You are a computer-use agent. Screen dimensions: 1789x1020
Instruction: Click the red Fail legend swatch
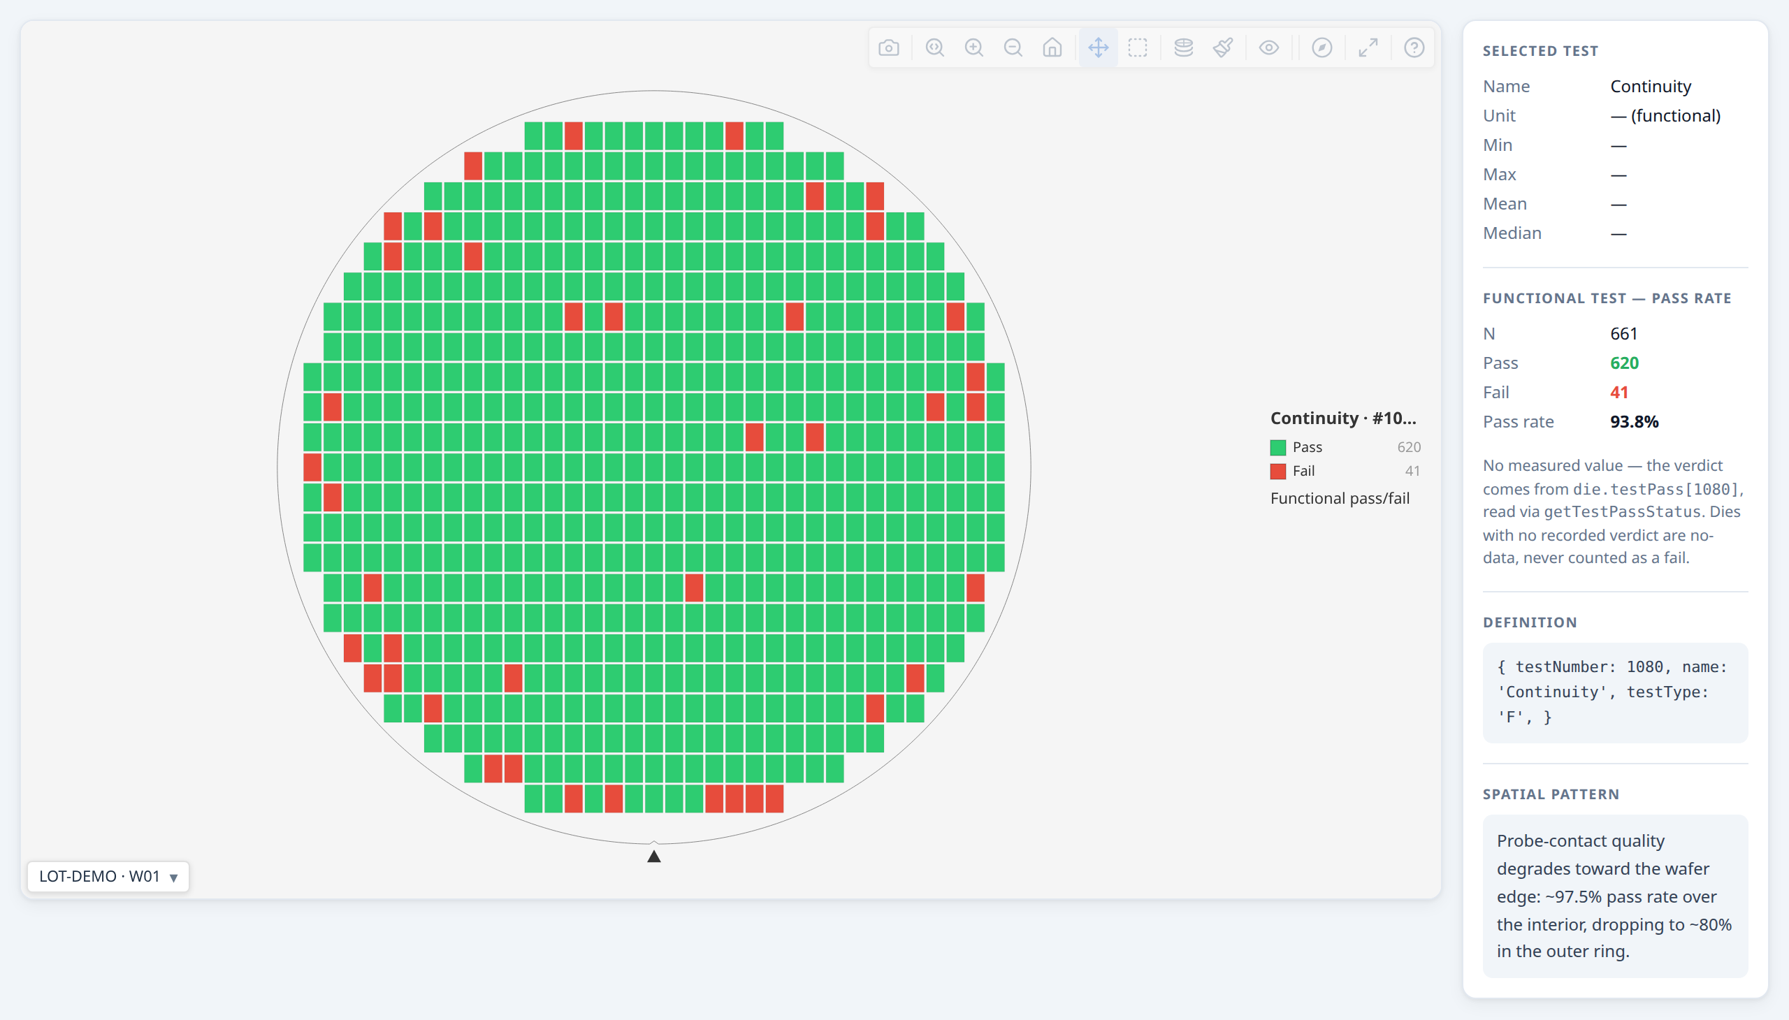coord(1278,472)
